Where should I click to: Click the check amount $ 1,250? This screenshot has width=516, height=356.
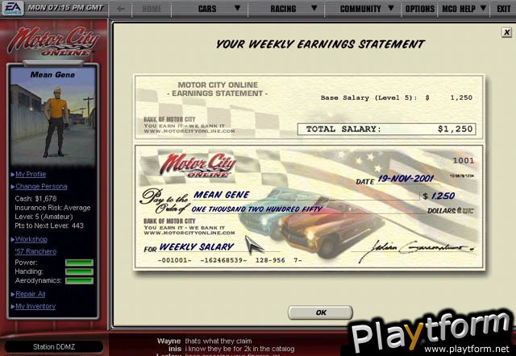439,197
